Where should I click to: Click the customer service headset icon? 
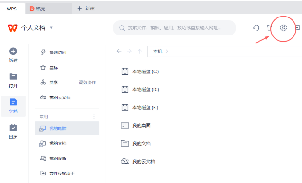(x=256, y=28)
